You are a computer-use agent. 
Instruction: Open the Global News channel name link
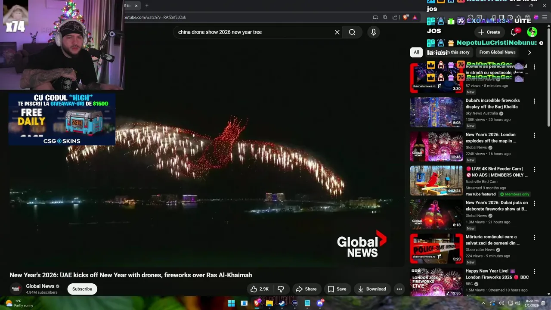pos(40,286)
